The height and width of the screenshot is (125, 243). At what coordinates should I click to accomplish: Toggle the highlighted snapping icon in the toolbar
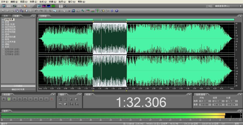click(97, 11)
